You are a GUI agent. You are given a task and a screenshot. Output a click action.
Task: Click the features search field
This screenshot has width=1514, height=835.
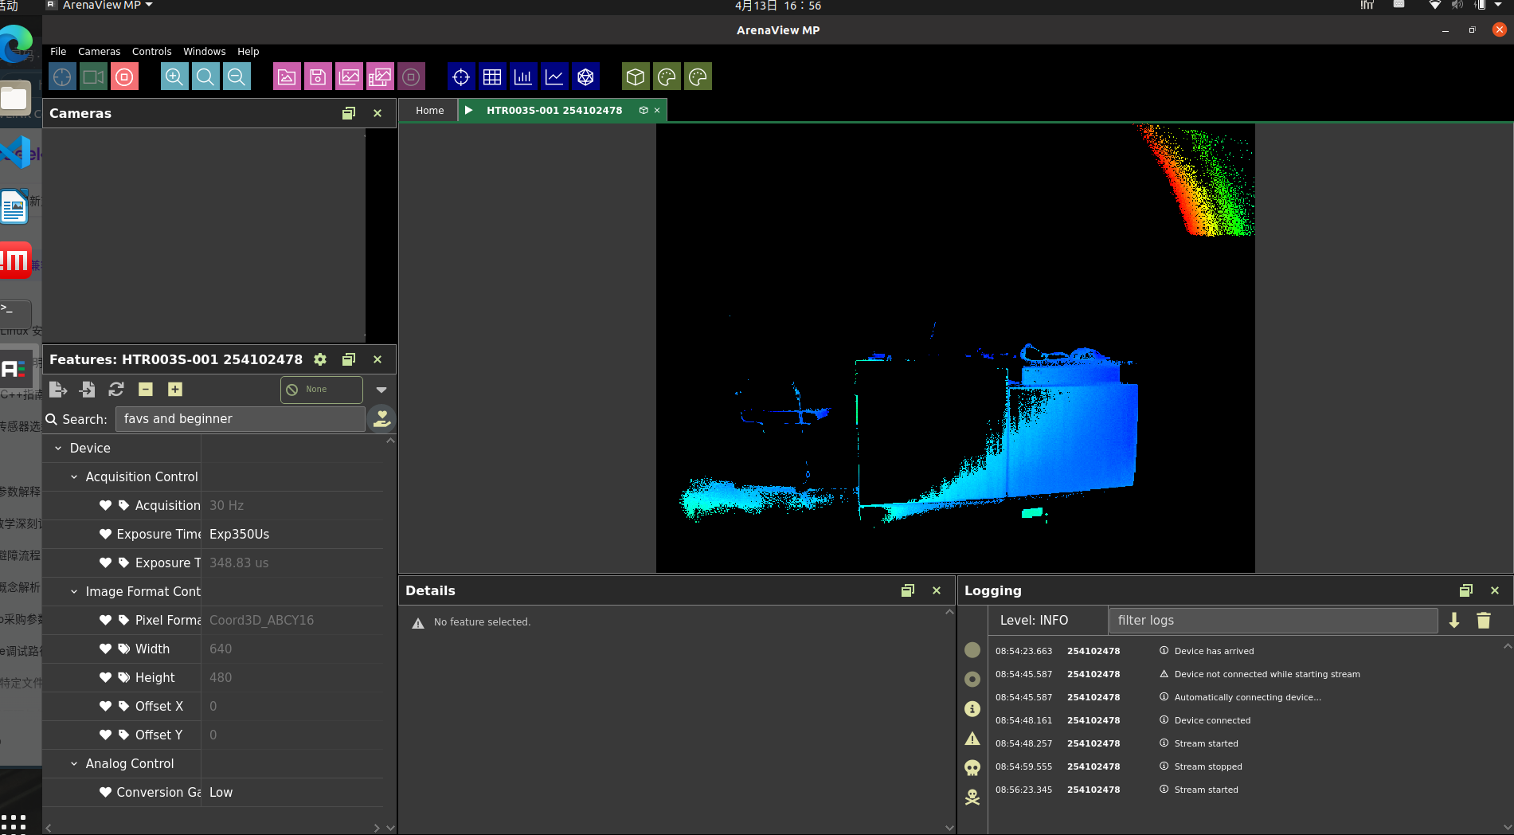click(x=241, y=419)
